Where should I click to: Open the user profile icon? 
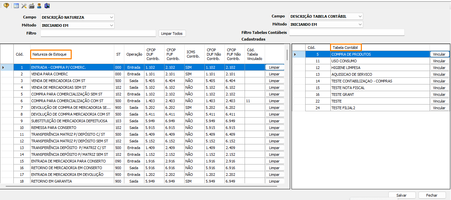pyautogui.click(x=39, y=6)
